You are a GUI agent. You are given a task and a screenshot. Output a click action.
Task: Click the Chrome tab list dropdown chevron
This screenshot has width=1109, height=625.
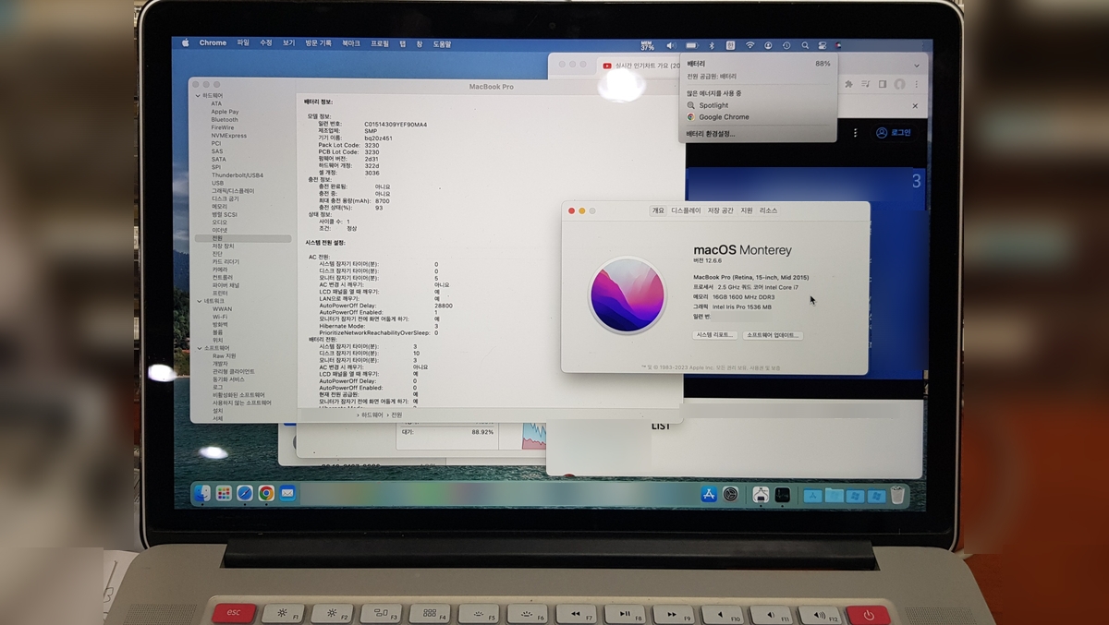(x=916, y=66)
